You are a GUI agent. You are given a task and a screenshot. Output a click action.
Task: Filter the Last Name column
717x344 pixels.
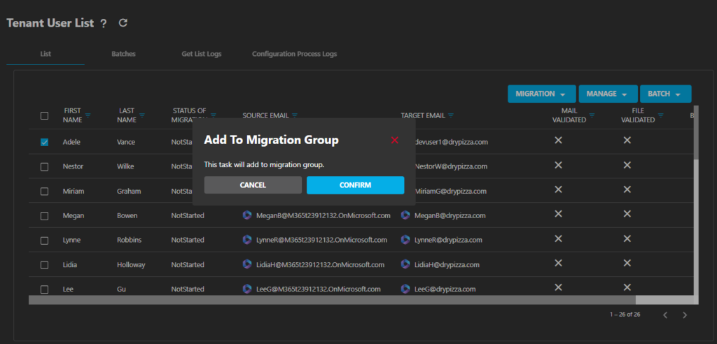click(142, 115)
